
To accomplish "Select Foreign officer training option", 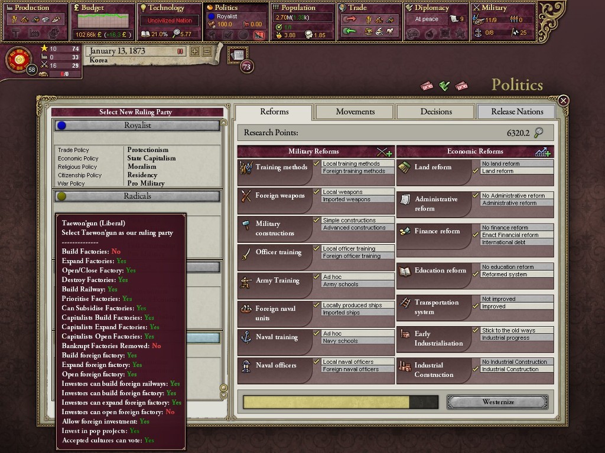I will (x=357, y=256).
